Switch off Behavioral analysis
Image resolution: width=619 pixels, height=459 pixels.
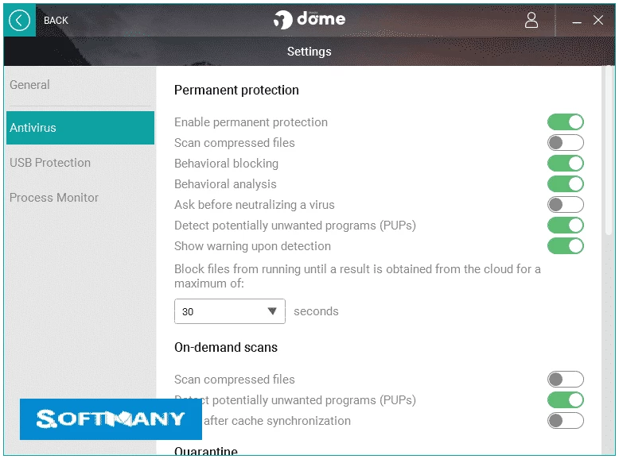[x=565, y=184]
